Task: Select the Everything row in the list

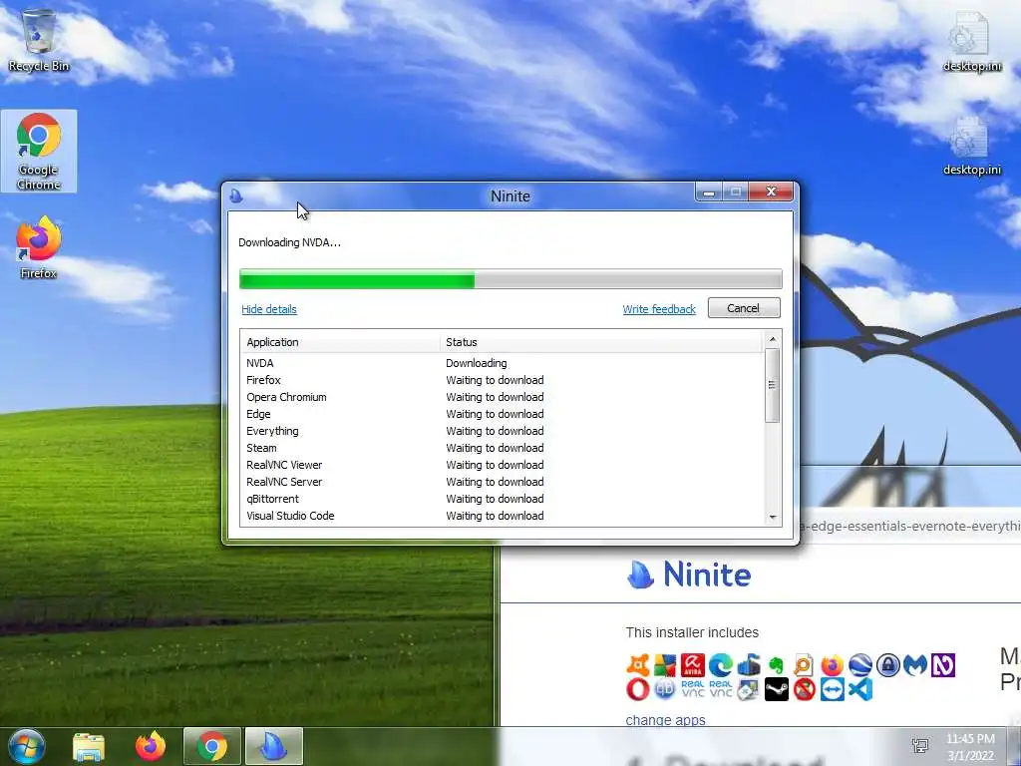Action: 503,431
